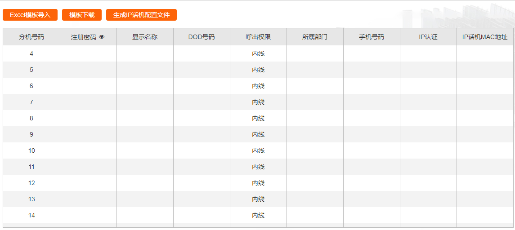Select extension number 6 cell

pyautogui.click(x=31, y=86)
